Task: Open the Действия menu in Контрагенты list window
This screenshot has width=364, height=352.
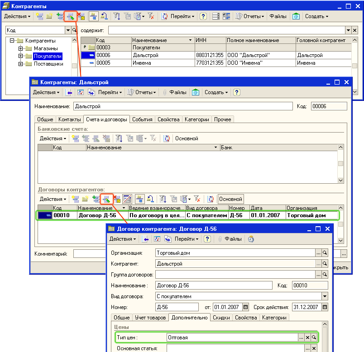Action: [17, 16]
